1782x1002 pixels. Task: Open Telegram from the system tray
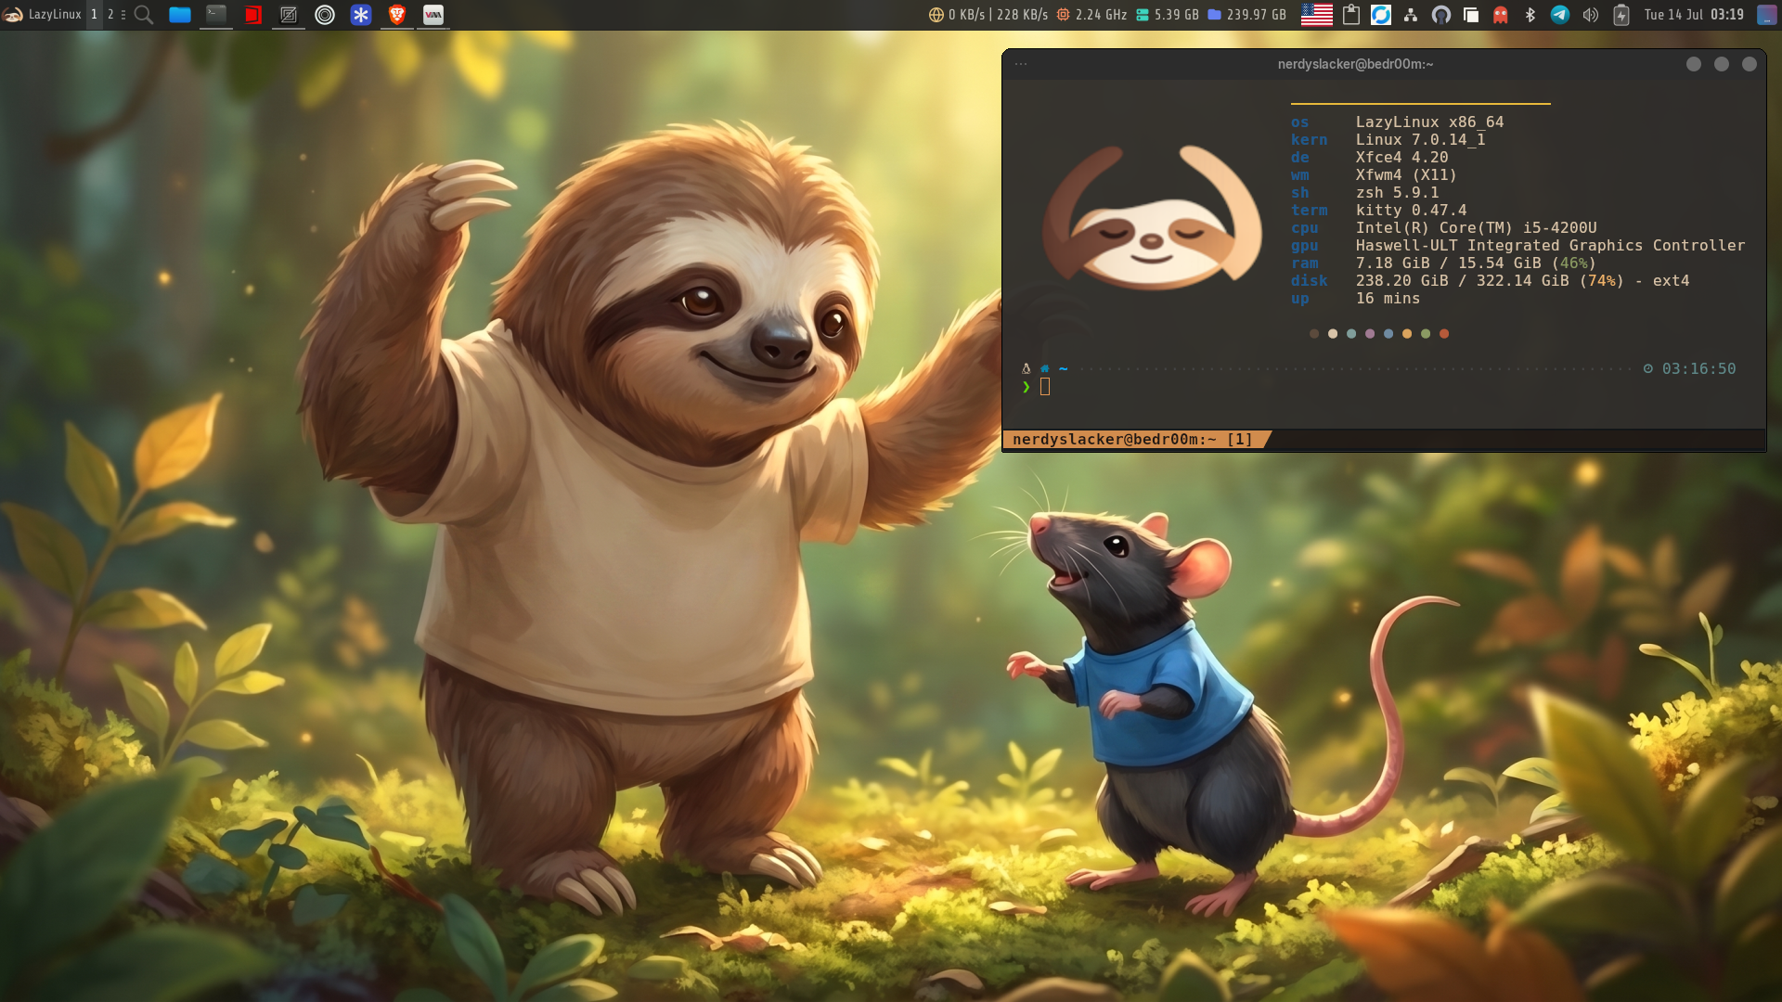[1560, 14]
